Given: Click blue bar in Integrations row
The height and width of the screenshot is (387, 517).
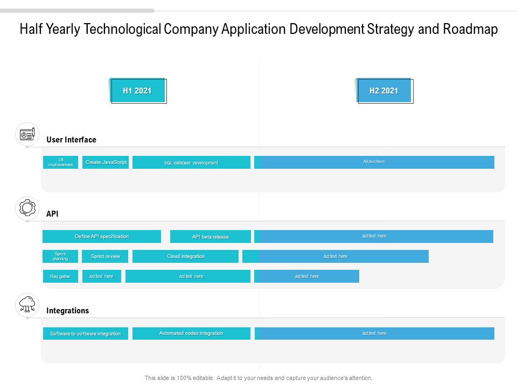Looking at the screenshot, I should click(375, 333).
